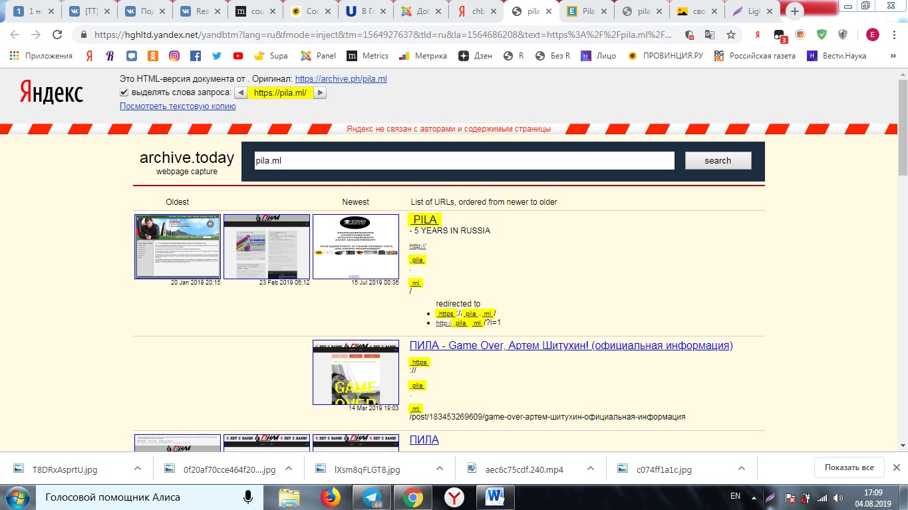Click the Yandex logo
Image resolution: width=908 pixels, height=510 pixels.
pyautogui.click(x=51, y=92)
